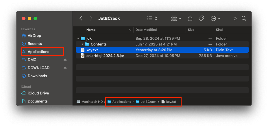Open Recents in the sidebar
Image resolution: width=268 pixels, height=127 pixels.
tap(35, 43)
